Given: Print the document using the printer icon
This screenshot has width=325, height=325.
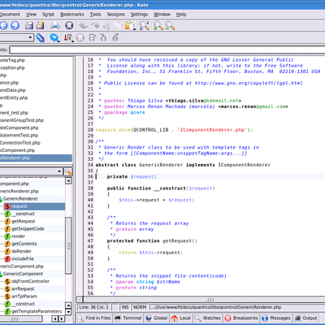Looking at the screenshot, I should (x=54, y=26).
